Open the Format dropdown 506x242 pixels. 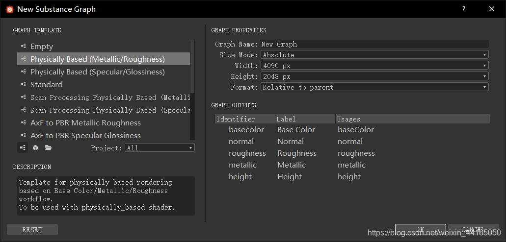tap(374, 87)
